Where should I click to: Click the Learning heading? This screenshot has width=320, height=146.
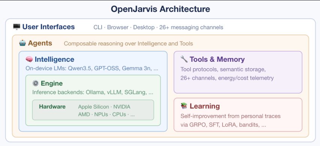click(x=205, y=106)
